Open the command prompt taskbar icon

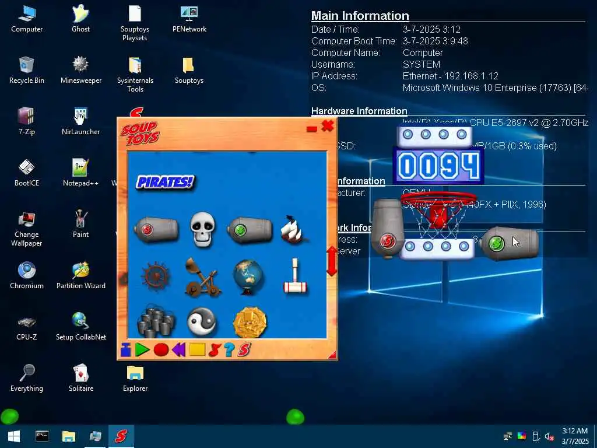coord(42,436)
